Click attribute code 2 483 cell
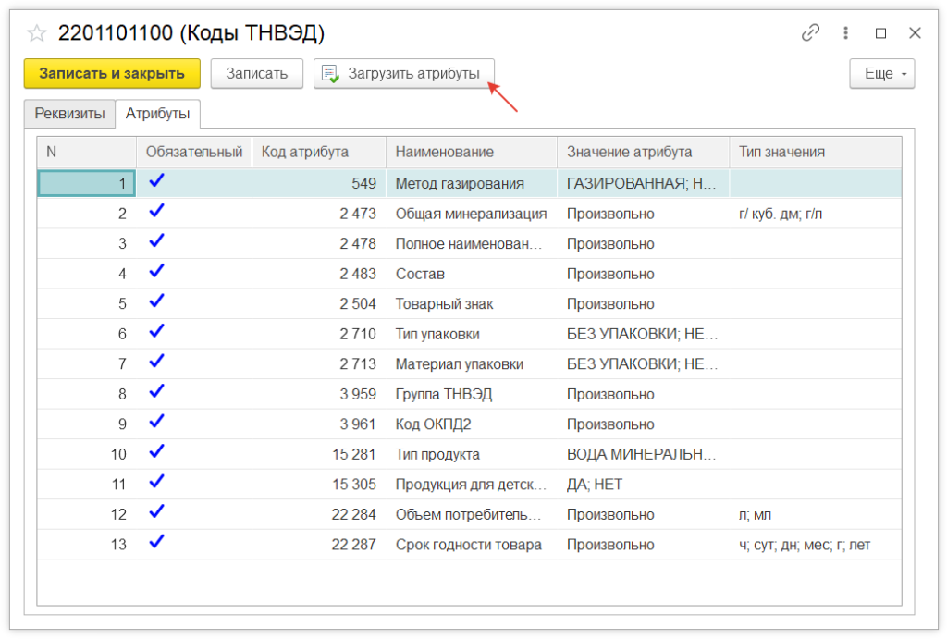 (318, 275)
